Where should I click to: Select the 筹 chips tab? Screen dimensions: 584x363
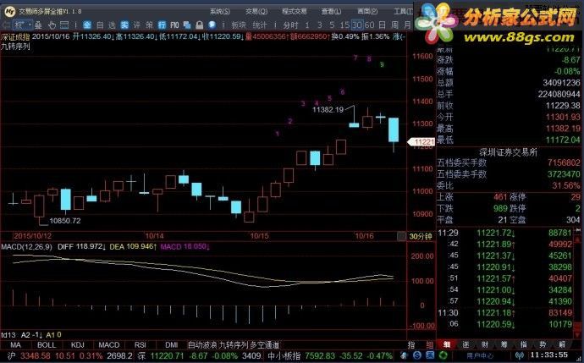[504, 344]
